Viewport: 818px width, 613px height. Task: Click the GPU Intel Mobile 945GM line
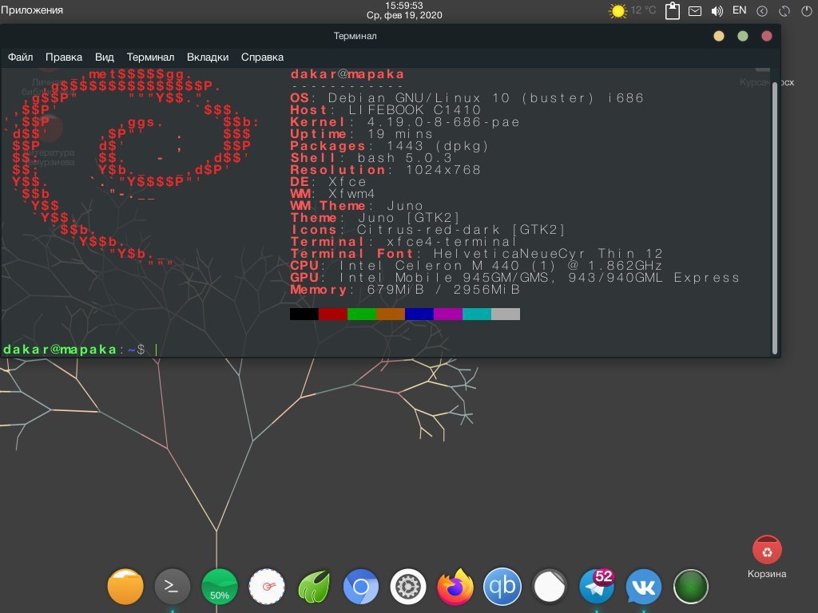(515, 278)
